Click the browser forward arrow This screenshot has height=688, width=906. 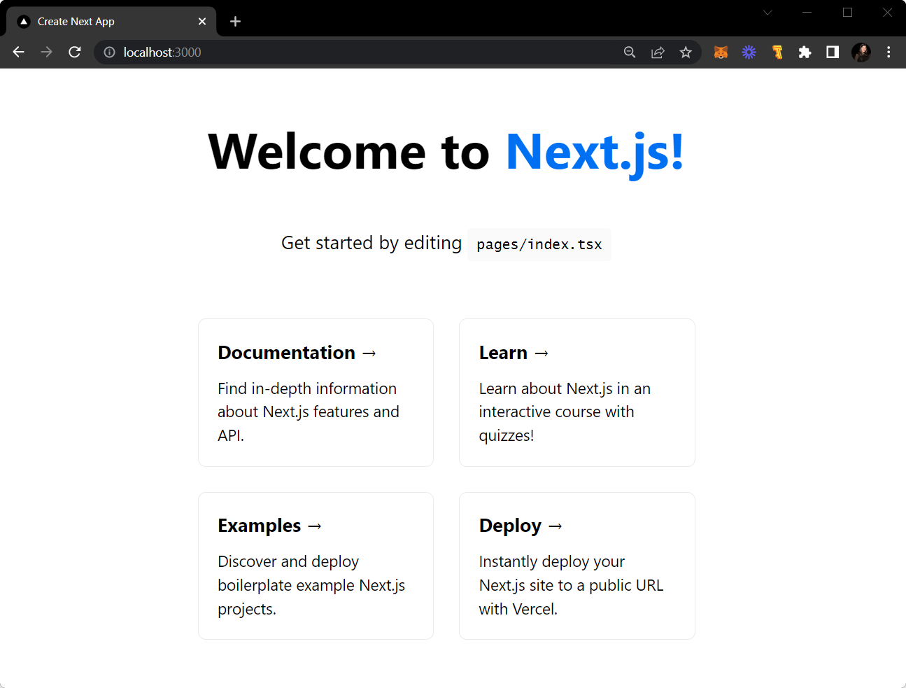point(47,52)
